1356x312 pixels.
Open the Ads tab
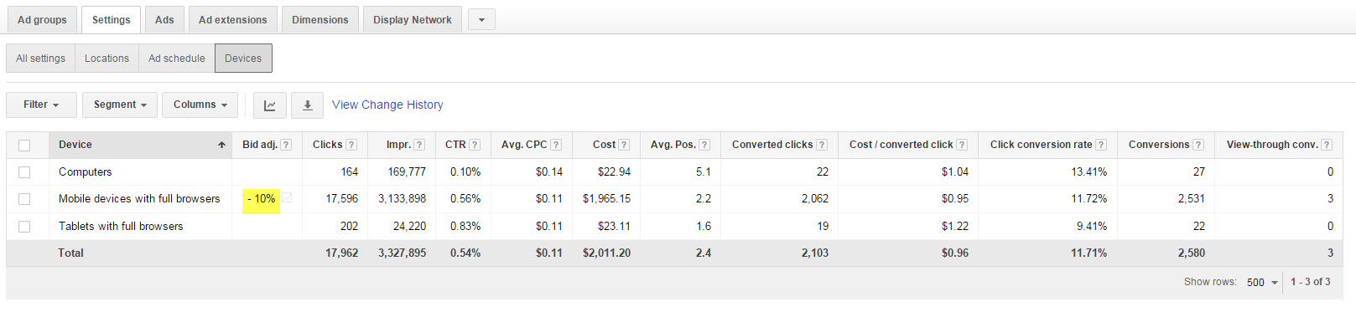(164, 20)
